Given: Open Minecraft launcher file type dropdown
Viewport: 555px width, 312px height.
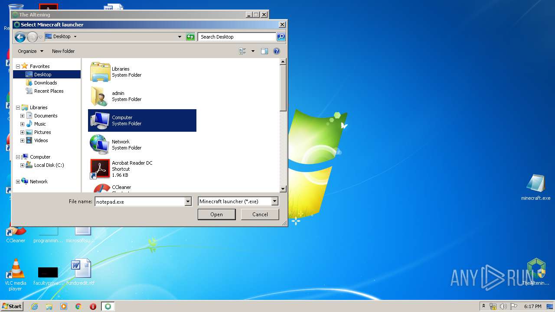Looking at the screenshot, I should click(x=274, y=201).
